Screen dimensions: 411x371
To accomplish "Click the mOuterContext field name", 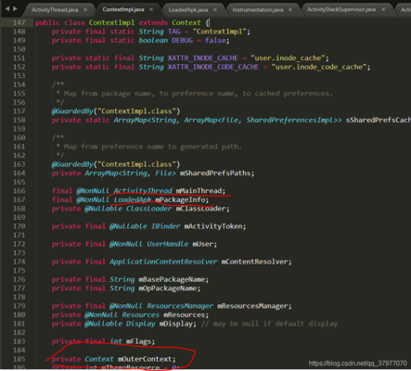I will [x=145, y=359].
